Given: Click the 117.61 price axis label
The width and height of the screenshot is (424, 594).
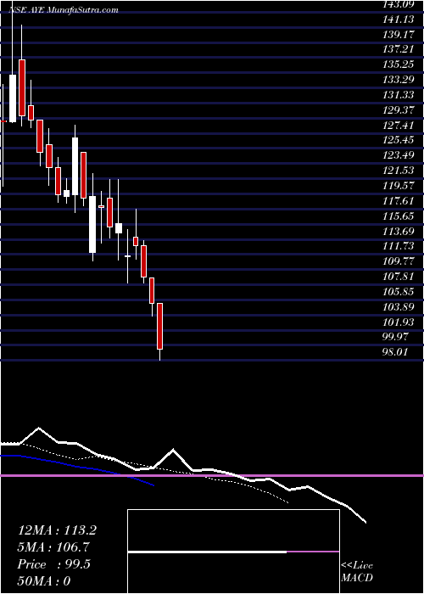Looking at the screenshot, I should pyautogui.click(x=400, y=200).
